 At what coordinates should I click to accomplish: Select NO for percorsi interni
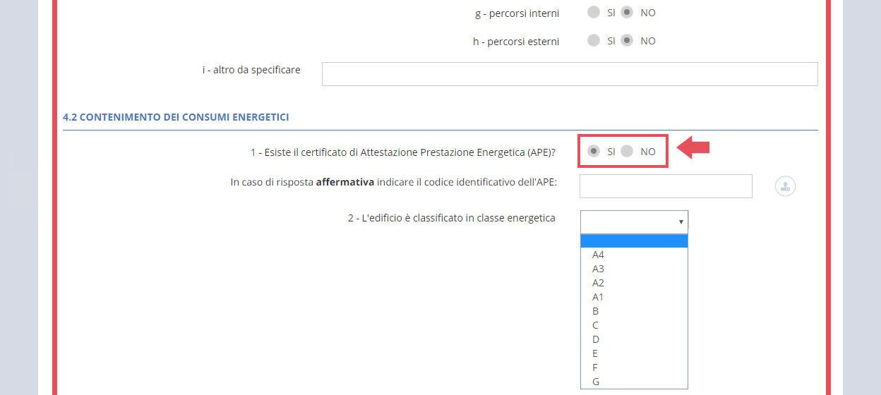(x=627, y=13)
